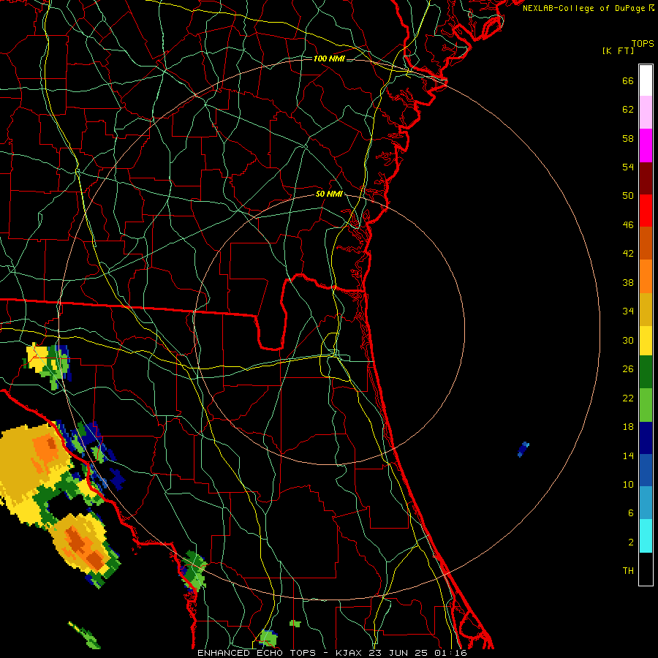
Task: Click the small blue echo offshore in the Atlantic
Action: tap(523, 450)
